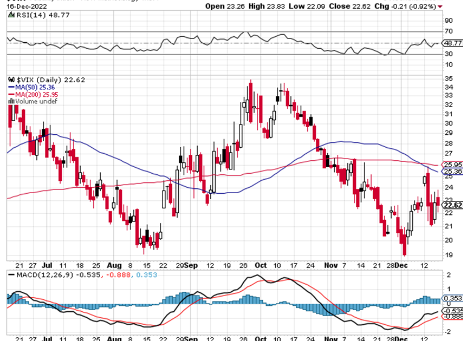
Task: Click the red MA(200) legend line swatch
Action: pyautogui.click(x=9, y=94)
